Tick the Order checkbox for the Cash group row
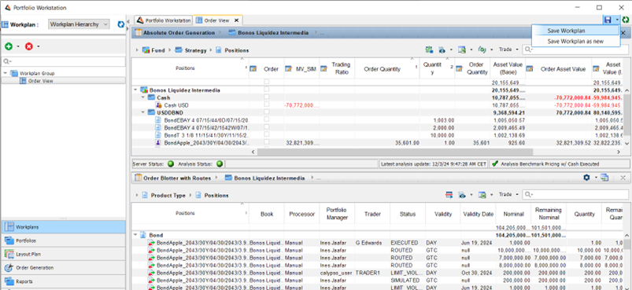632x290 pixels. (x=266, y=97)
